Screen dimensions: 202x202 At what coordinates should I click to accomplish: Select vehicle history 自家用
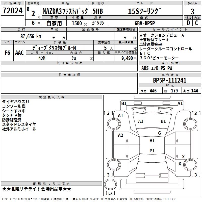pos(54,23)
